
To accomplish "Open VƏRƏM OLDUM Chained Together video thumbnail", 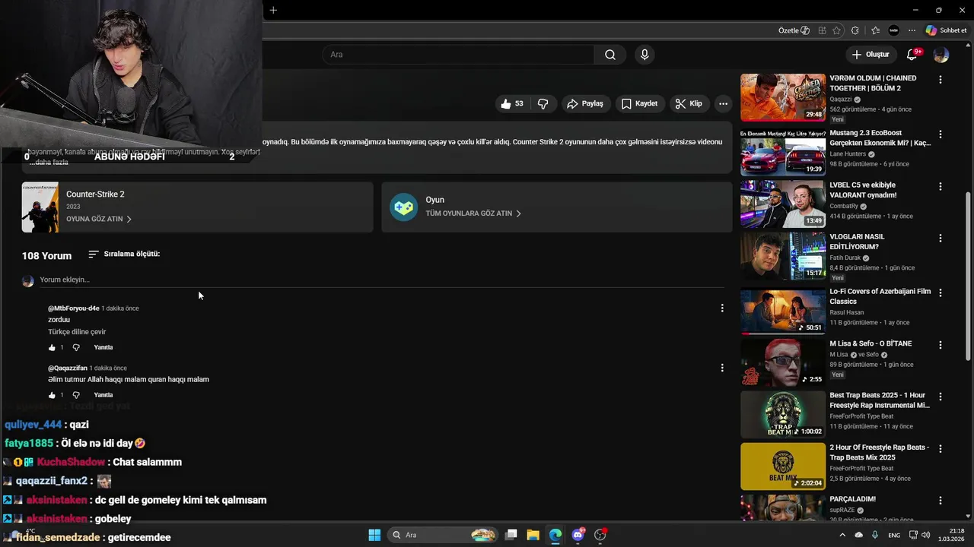I will tap(783, 97).
